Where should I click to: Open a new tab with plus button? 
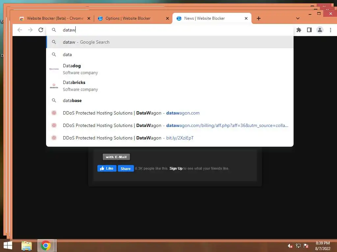tap(259, 18)
